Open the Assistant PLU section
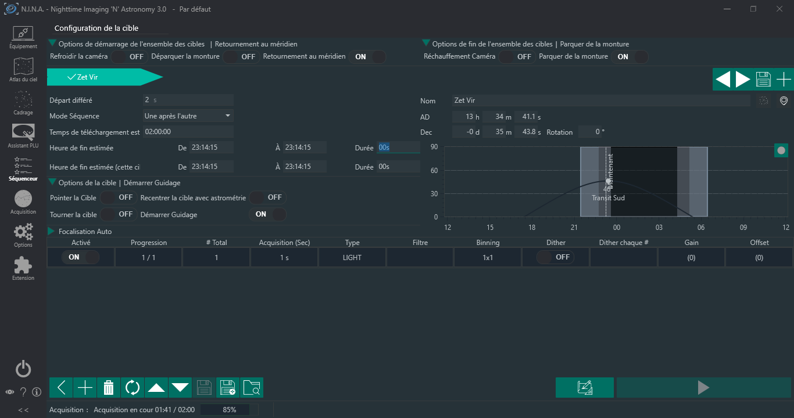 click(x=23, y=136)
